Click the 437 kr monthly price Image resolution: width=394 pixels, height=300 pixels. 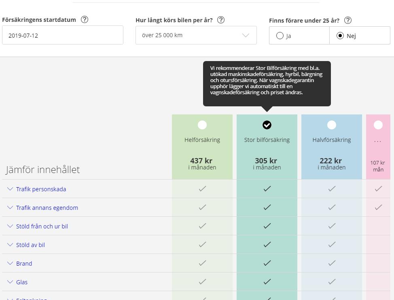[201, 161]
